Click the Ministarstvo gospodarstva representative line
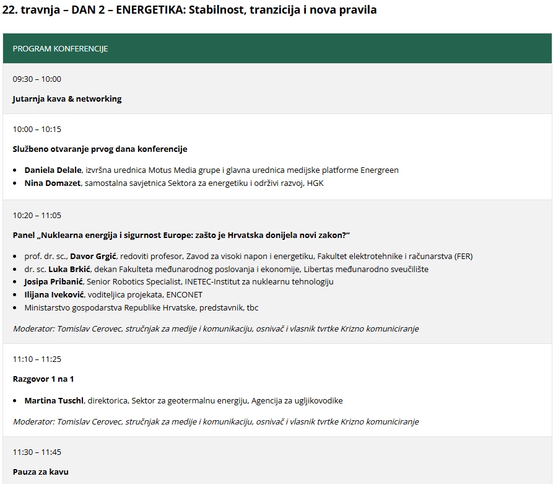The width and height of the screenshot is (553, 484). tap(141, 307)
